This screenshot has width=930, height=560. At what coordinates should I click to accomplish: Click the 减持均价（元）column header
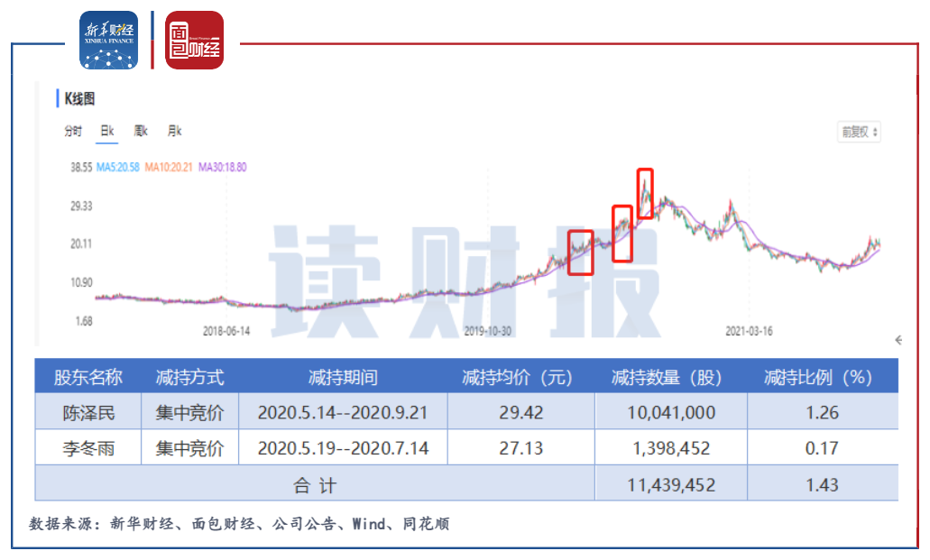pos(517,377)
